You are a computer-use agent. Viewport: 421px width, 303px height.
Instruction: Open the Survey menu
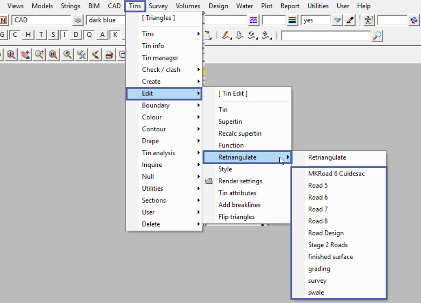coord(158,6)
